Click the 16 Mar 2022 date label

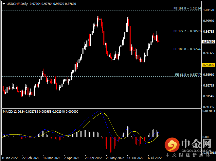52,158
